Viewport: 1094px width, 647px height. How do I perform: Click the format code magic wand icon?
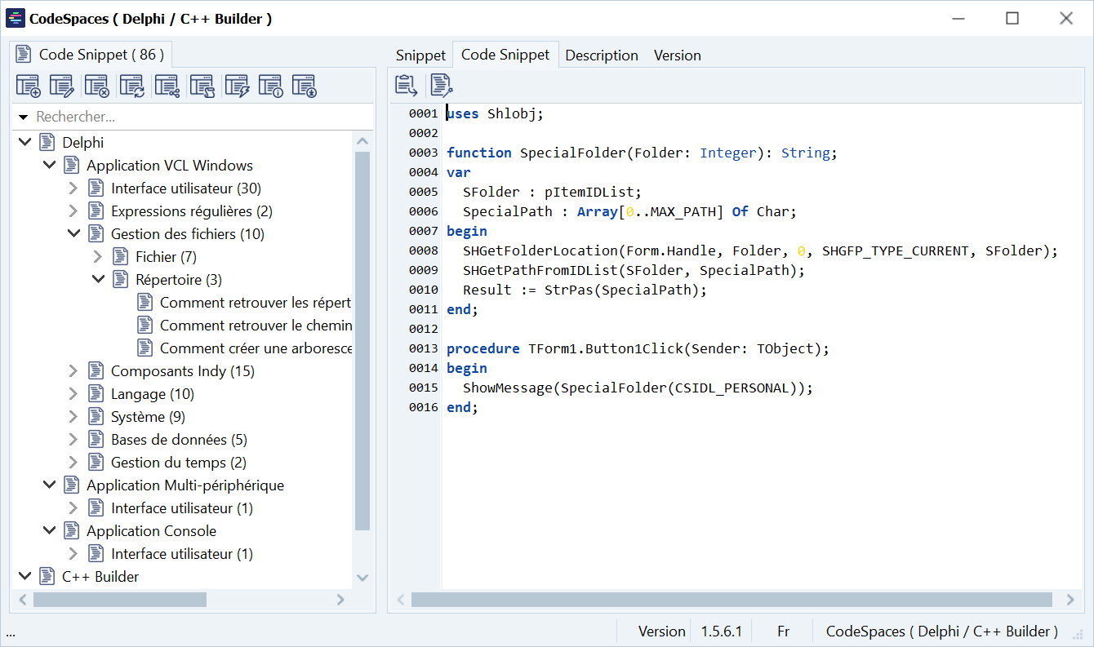coord(441,85)
